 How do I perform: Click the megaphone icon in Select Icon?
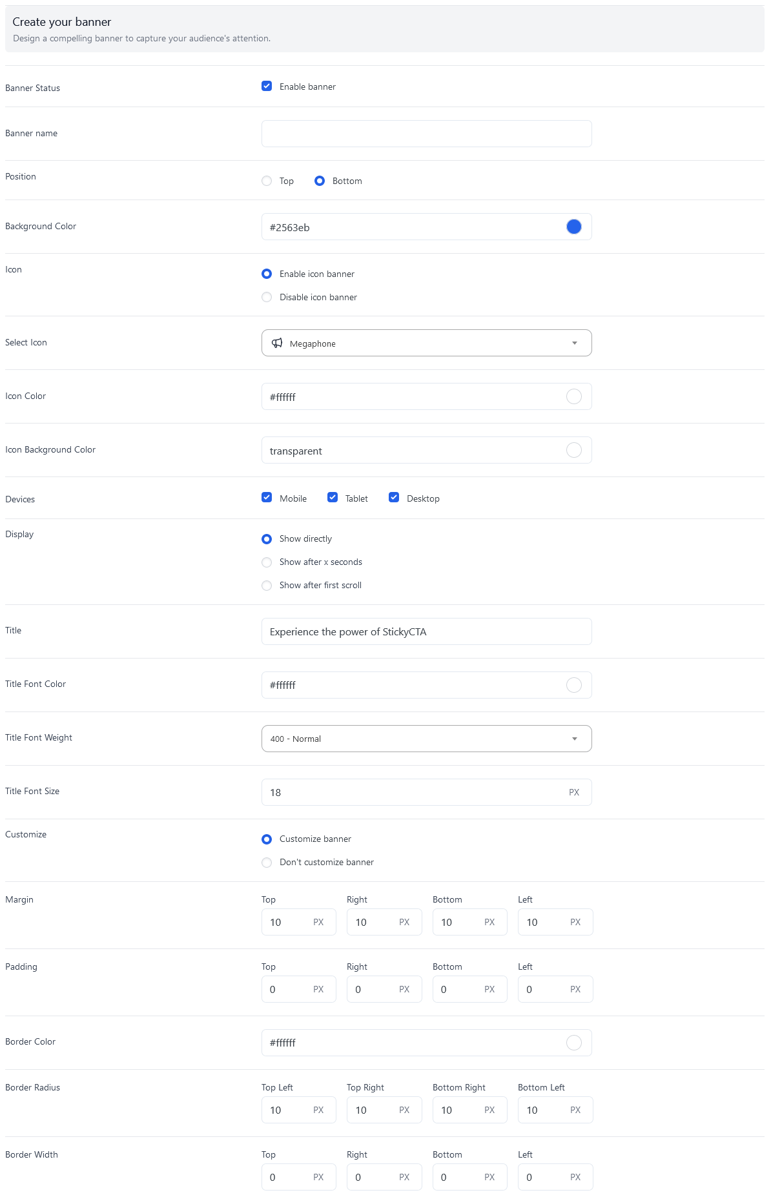pos(277,343)
